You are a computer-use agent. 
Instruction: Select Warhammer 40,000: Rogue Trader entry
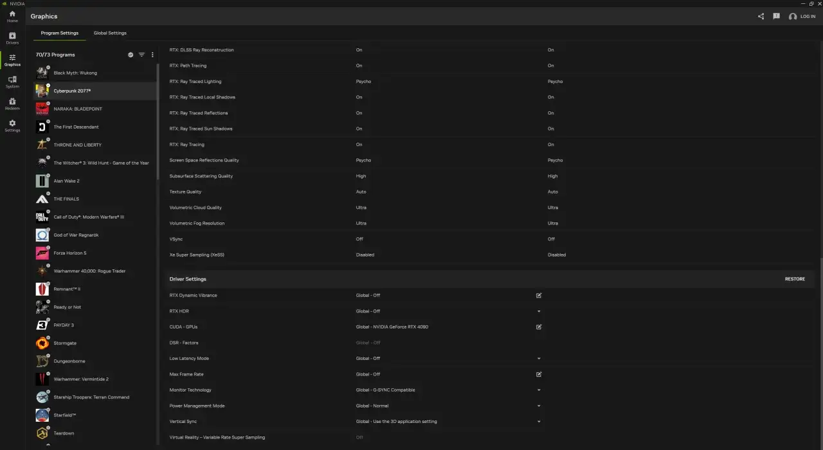coord(96,271)
